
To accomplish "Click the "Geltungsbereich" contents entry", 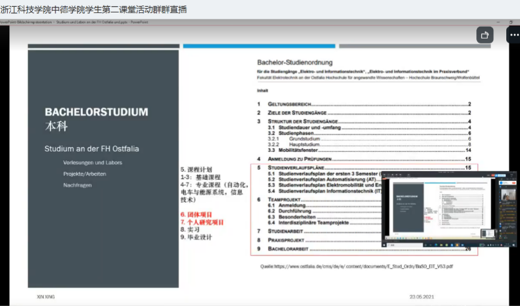I will click(289, 104).
